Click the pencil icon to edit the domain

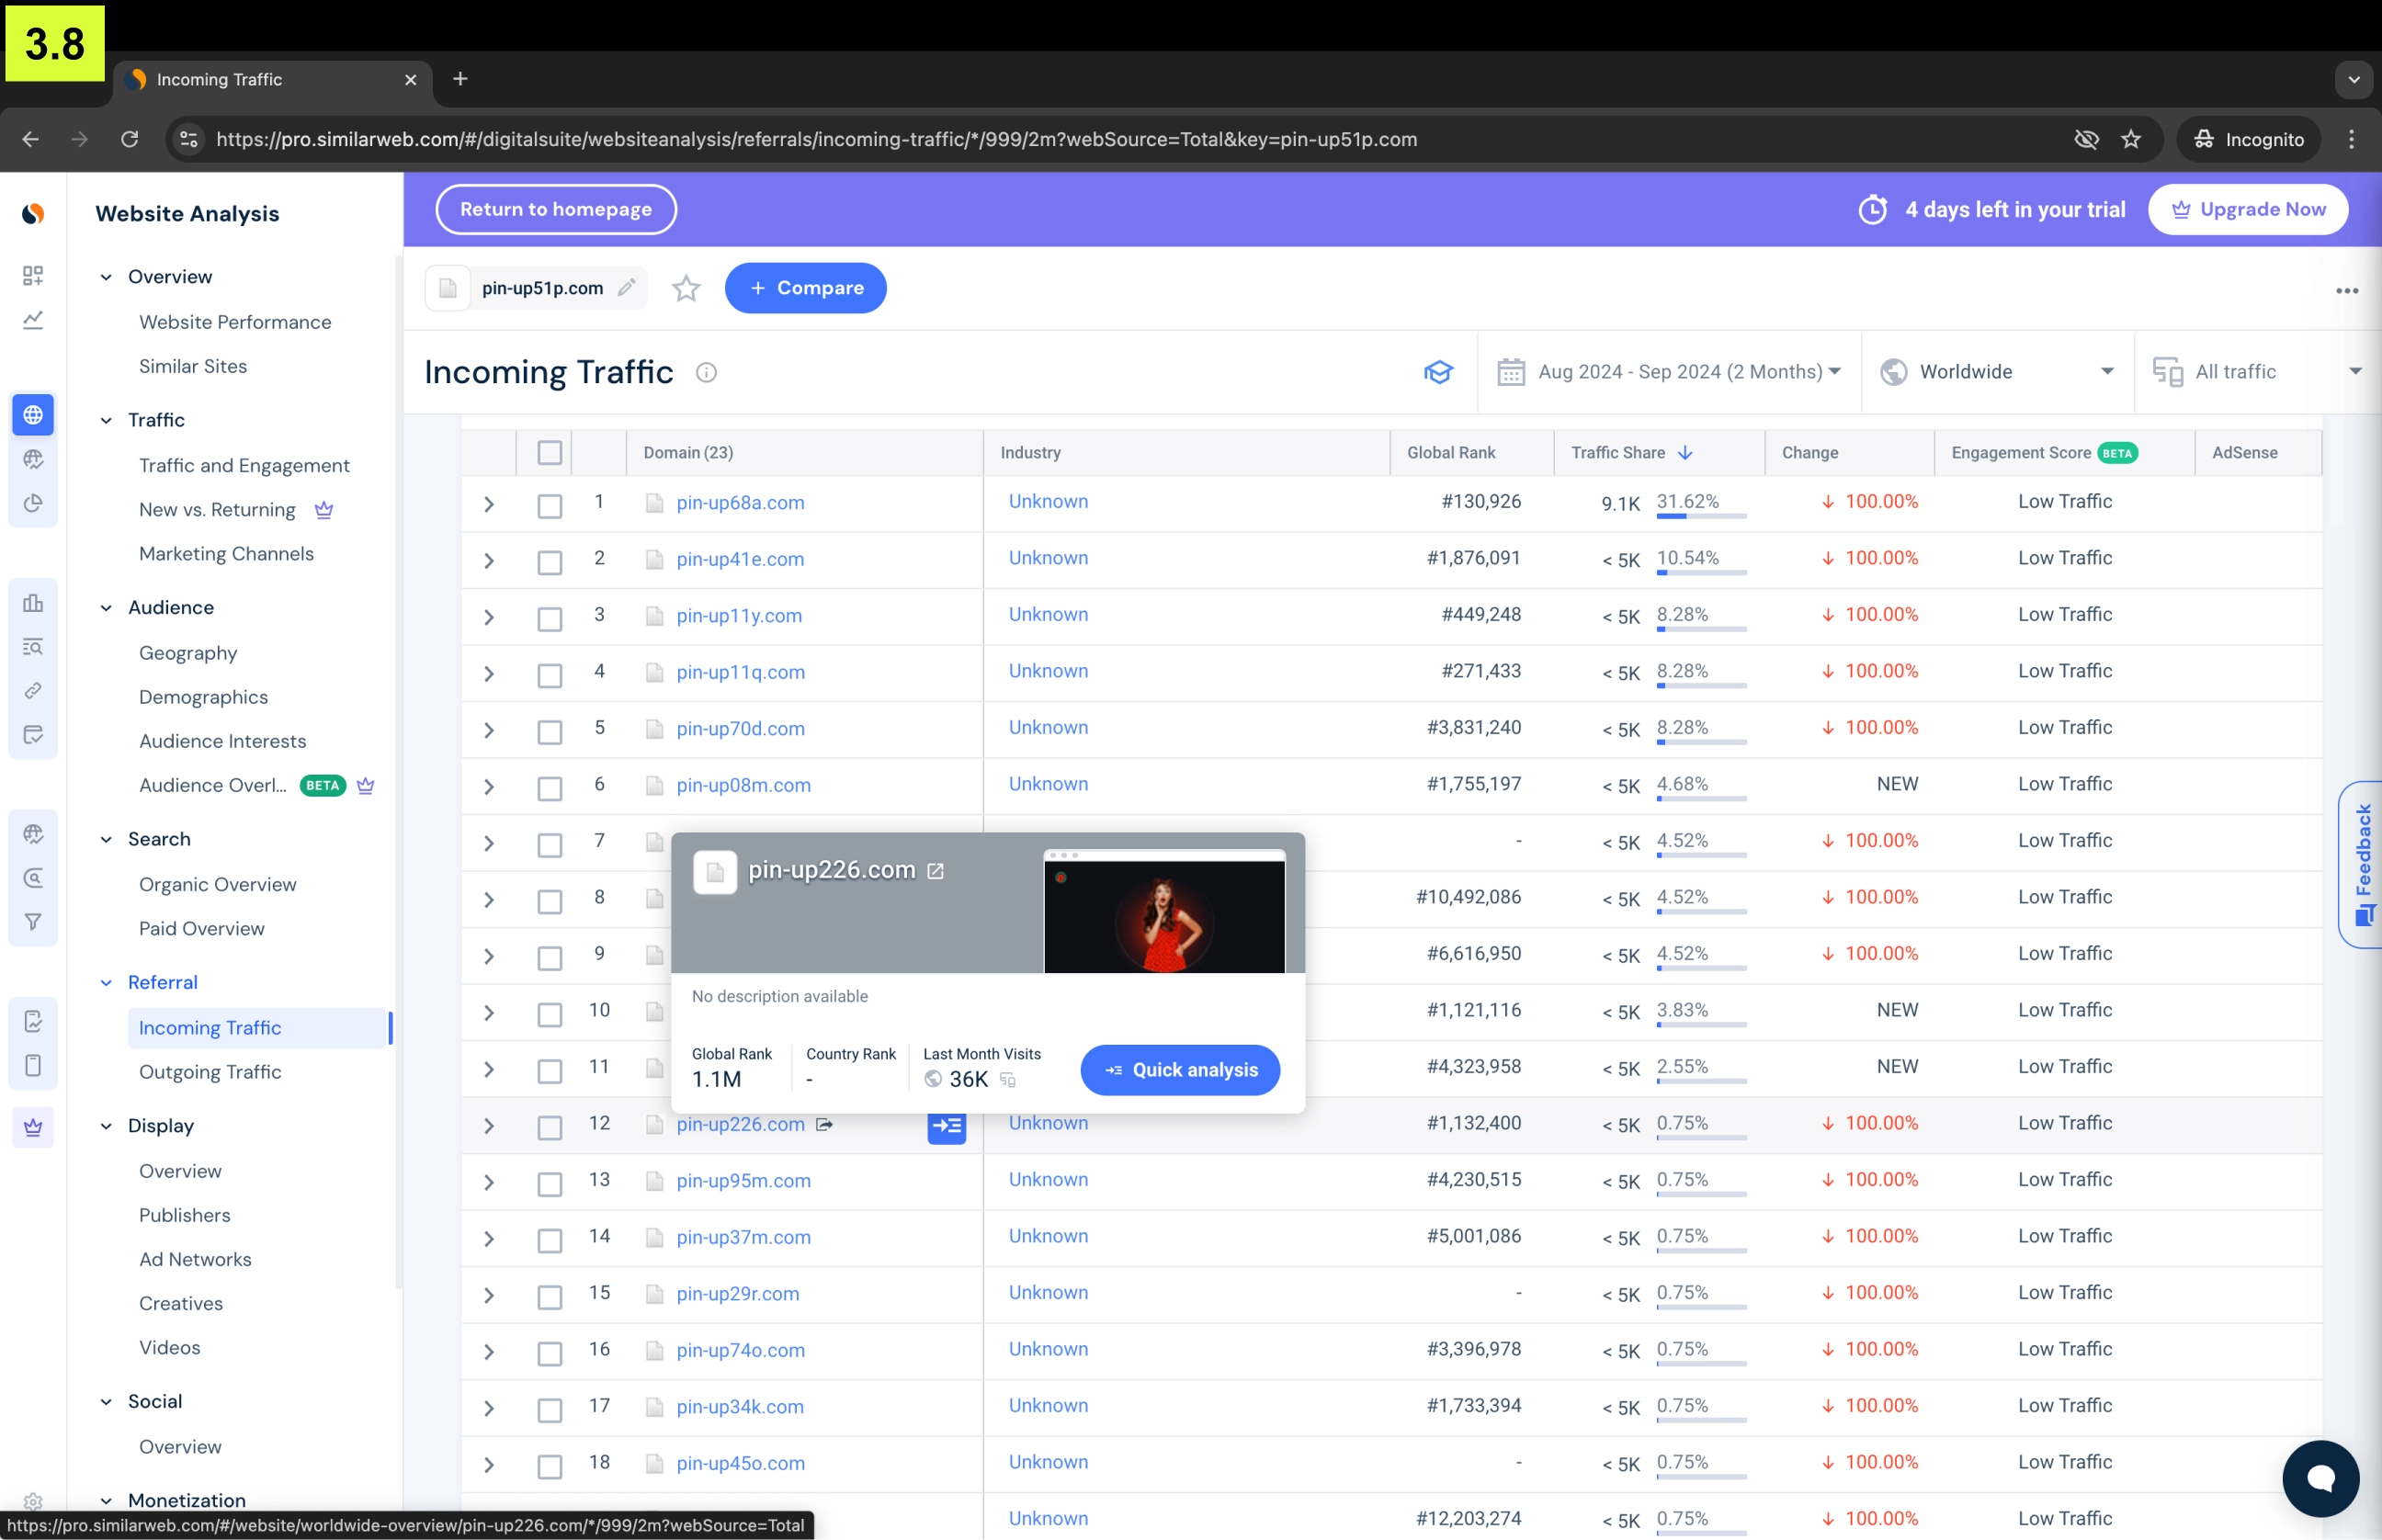[627, 288]
